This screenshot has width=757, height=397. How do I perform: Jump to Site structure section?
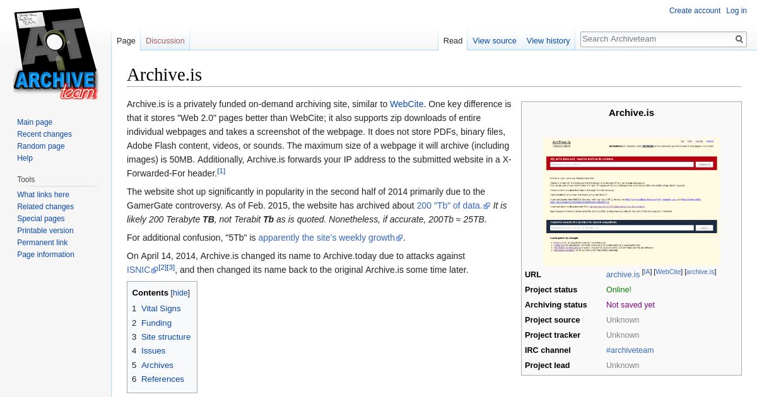pos(166,337)
